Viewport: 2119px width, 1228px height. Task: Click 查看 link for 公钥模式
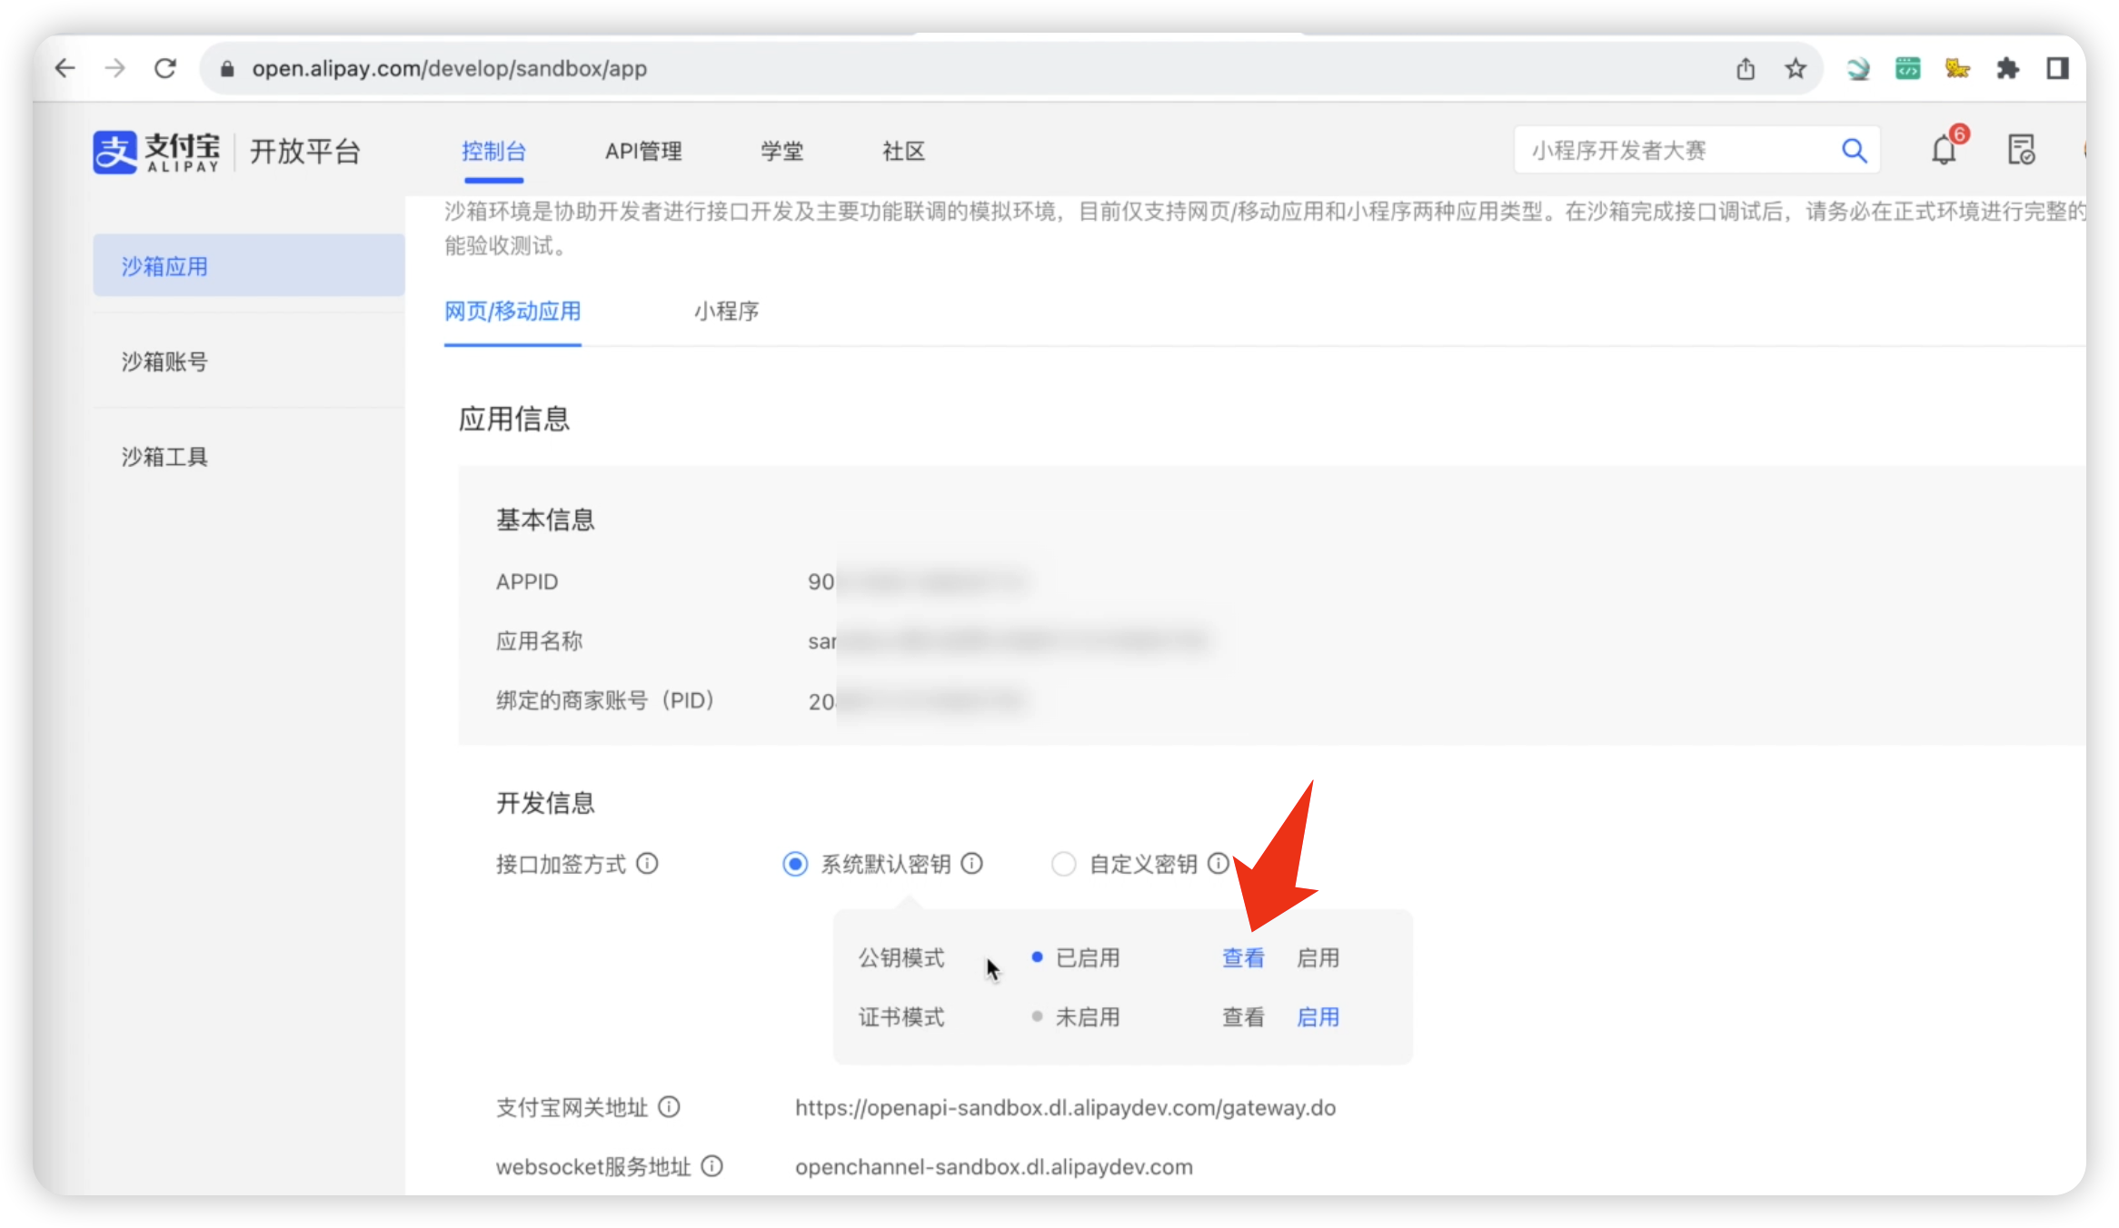(x=1242, y=957)
